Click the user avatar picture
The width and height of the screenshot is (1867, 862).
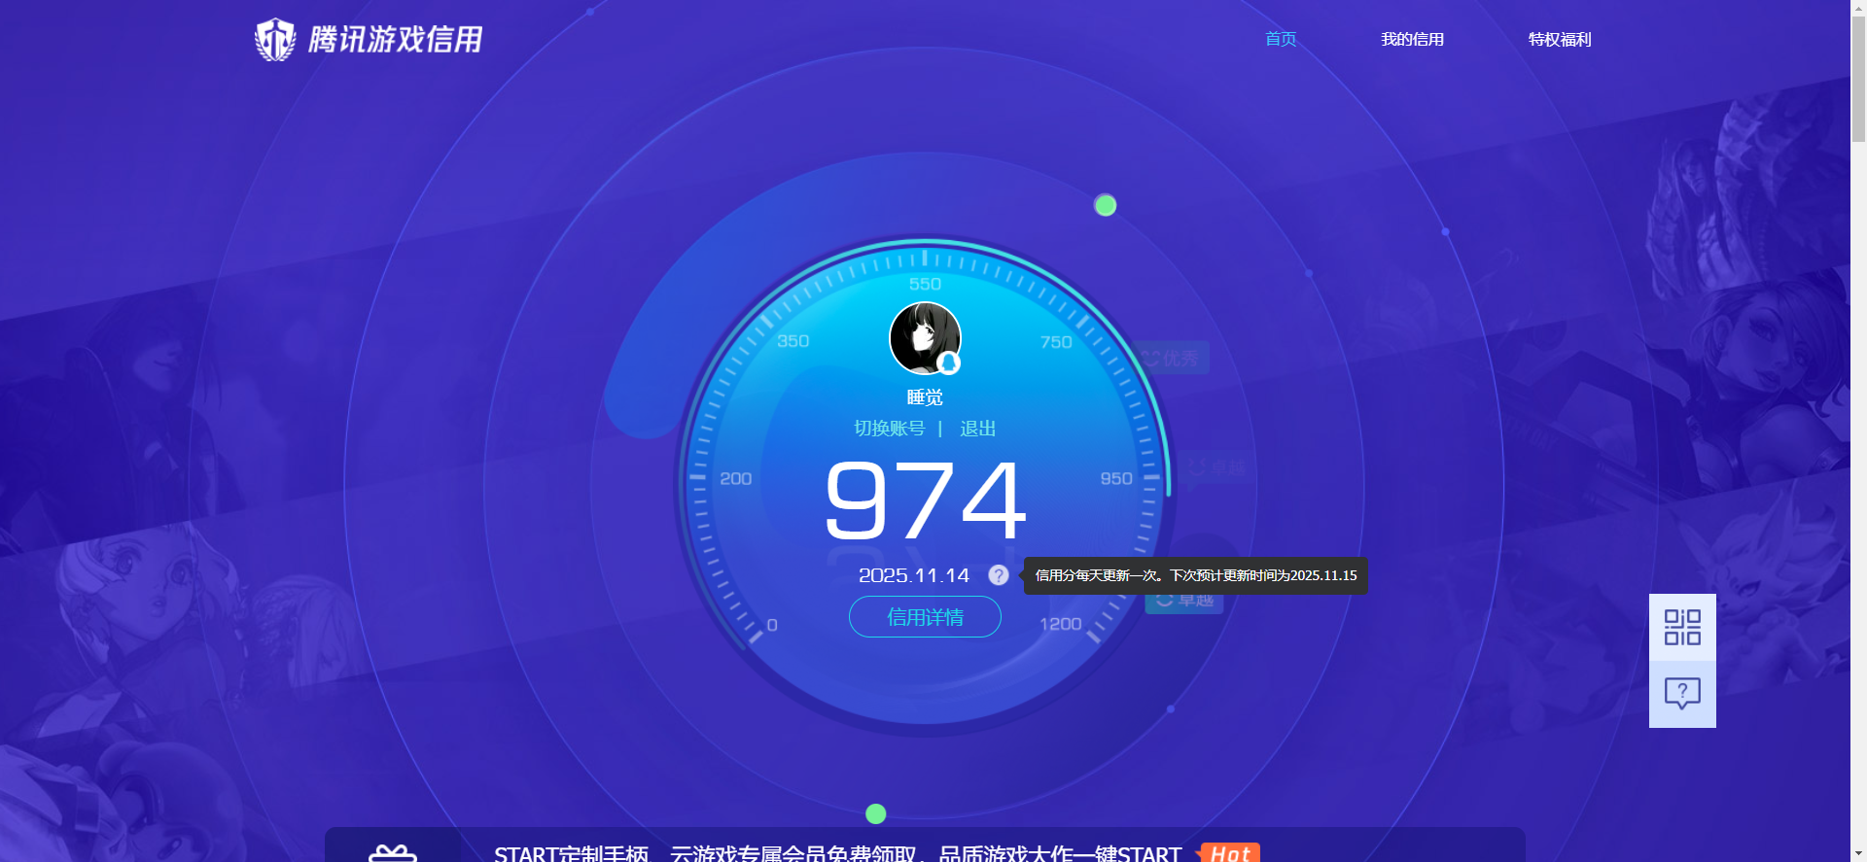point(925,338)
